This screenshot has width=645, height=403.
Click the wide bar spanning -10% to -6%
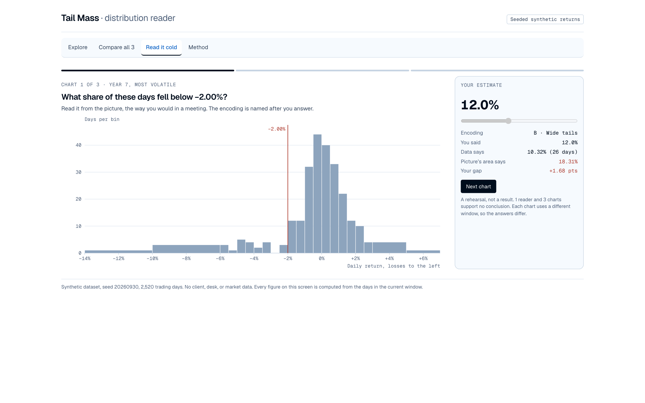pyautogui.click(x=186, y=249)
